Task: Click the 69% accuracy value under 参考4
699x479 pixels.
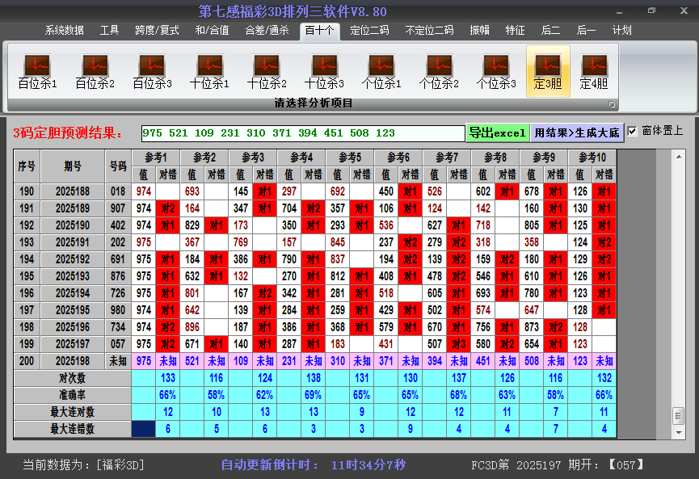Action: point(314,395)
